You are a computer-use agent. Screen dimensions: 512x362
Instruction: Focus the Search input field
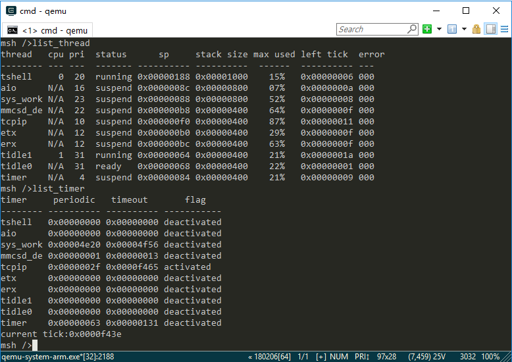click(x=372, y=29)
